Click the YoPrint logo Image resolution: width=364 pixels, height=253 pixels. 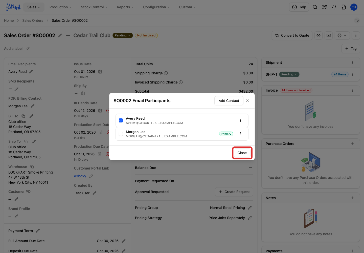click(x=13, y=7)
